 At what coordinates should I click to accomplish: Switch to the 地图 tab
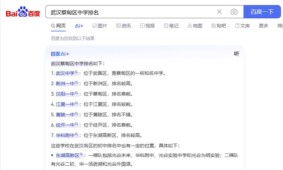(195, 26)
